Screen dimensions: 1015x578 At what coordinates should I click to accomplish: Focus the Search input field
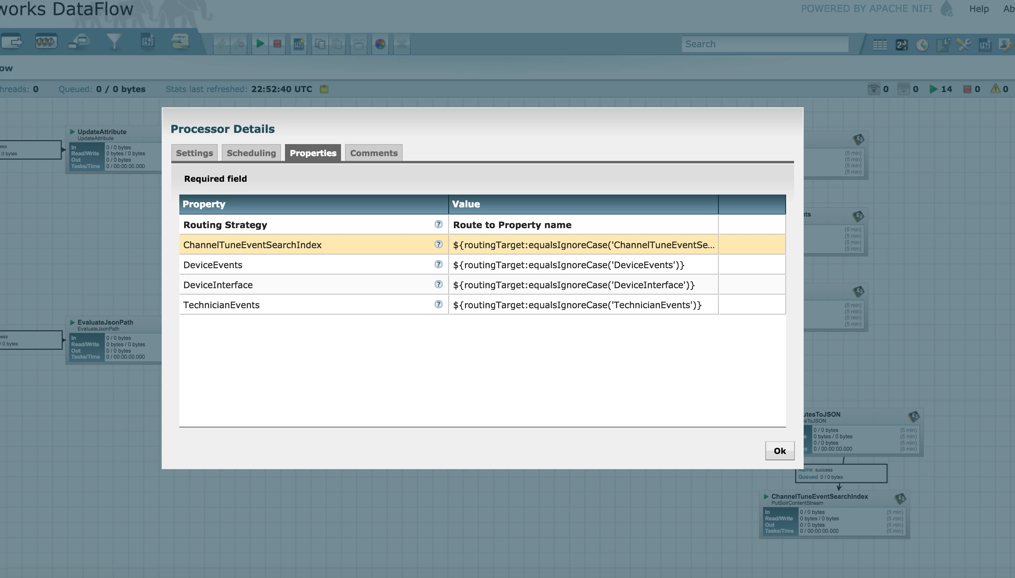point(765,44)
